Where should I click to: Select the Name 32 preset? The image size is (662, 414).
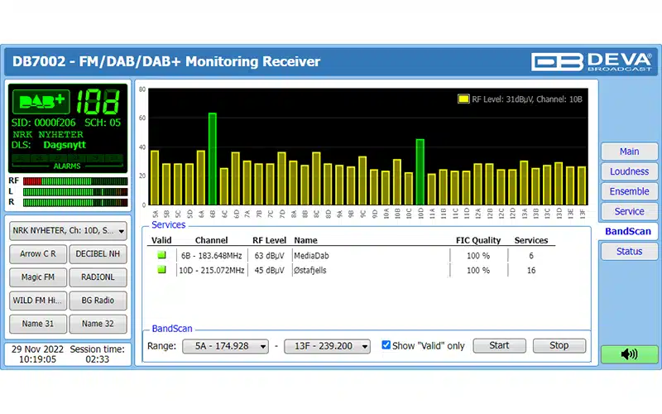(98, 324)
